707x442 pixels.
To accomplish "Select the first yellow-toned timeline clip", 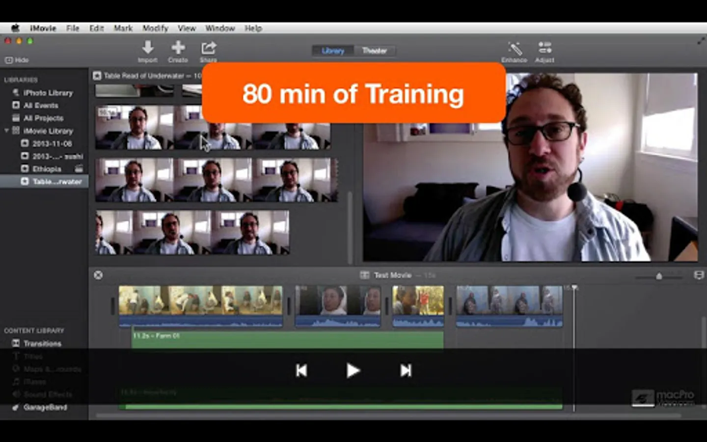I will click(x=200, y=306).
